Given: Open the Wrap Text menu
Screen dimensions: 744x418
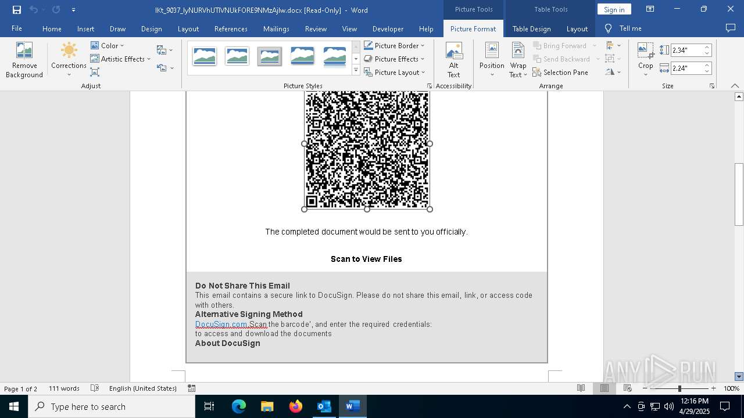Looking at the screenshot, I should (x=518, y=60).
